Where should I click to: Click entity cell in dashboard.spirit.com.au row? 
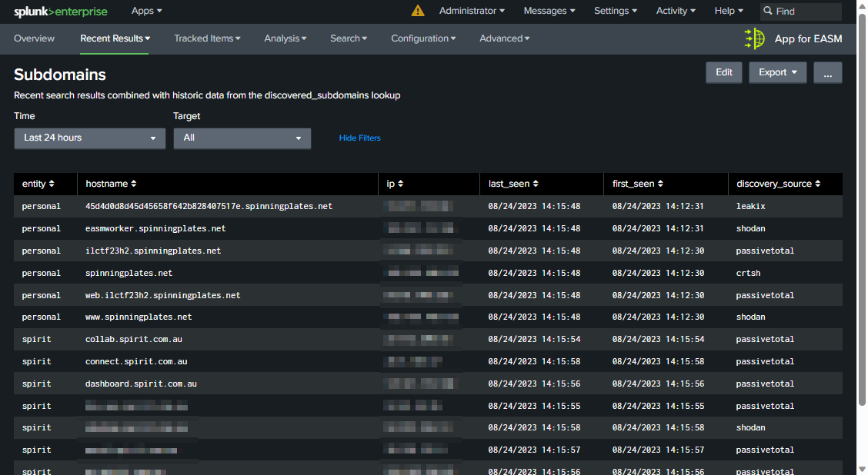[x=36, y=384]
